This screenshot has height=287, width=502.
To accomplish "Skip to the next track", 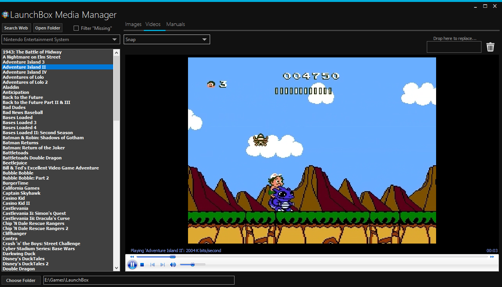I will pyautogui.click(x=162, y=265).
